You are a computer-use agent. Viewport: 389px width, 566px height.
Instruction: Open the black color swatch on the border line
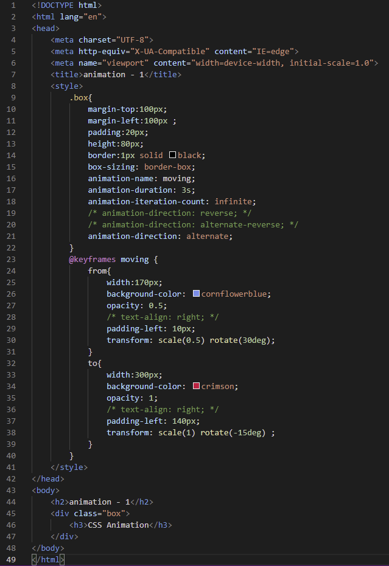pyautogui.click(x=172, y=155)
